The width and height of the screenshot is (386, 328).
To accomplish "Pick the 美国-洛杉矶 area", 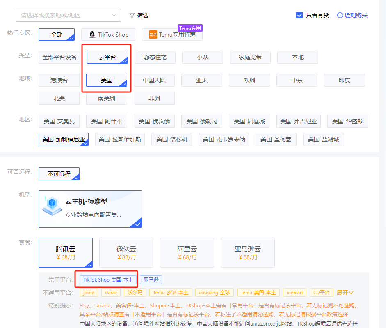I will pos(172,139).
